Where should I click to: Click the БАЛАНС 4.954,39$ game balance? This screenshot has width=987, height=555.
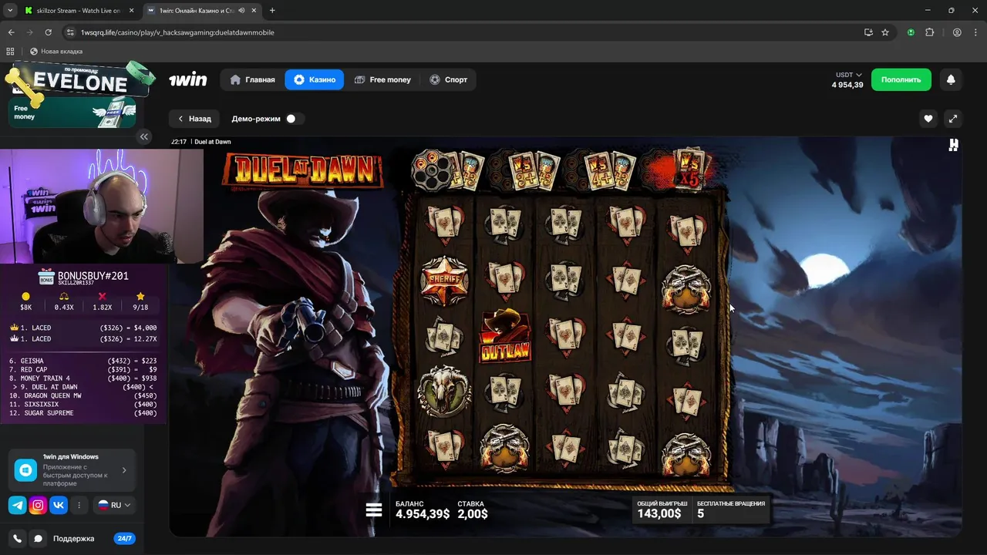tap(423, 510)
